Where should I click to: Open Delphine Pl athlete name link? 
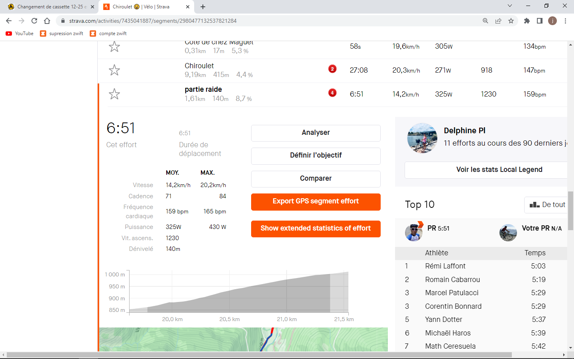(x=465, y=130)
